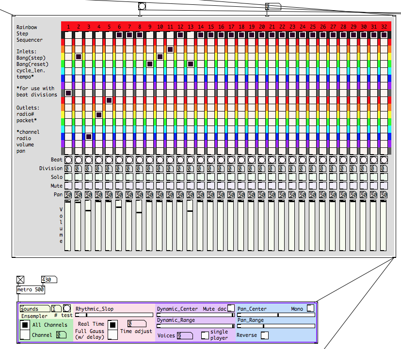Mute channel 2 in the sequencer
The image size is (401, 349).
point(79,186)
